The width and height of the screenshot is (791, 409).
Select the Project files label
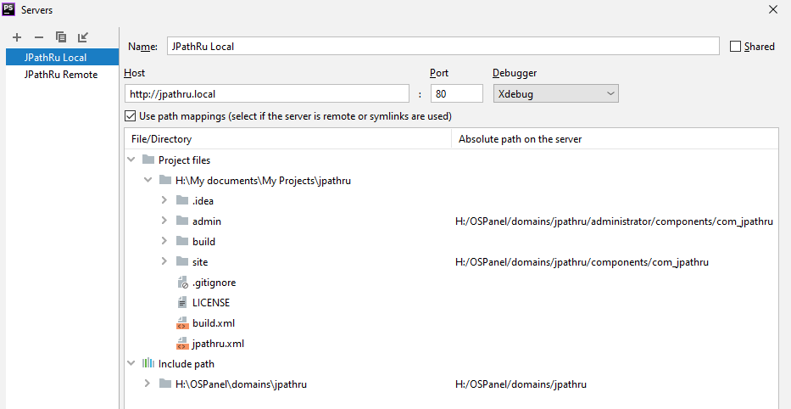(184, 160)
